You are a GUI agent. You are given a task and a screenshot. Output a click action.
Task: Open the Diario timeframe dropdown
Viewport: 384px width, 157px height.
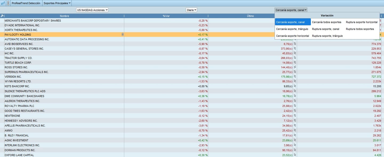tap(191, 10)
